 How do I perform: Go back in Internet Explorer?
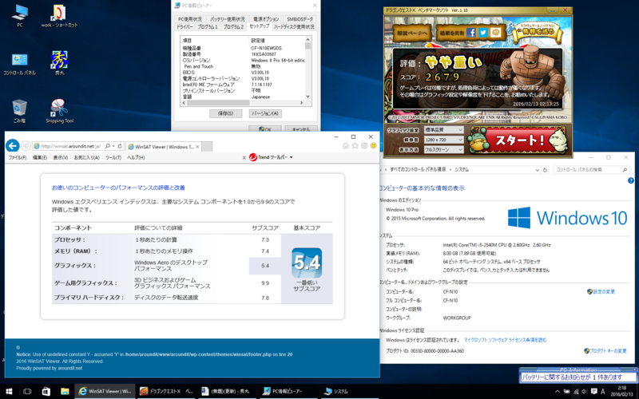(x=13, y=146)
